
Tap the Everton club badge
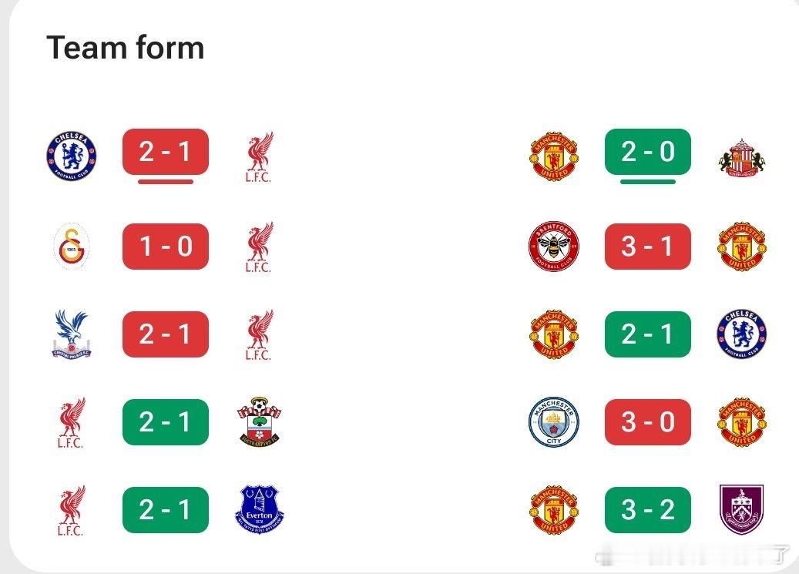pos(259,509)
